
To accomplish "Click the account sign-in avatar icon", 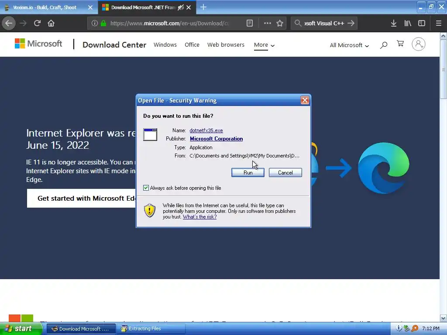I will click(419, 44).
